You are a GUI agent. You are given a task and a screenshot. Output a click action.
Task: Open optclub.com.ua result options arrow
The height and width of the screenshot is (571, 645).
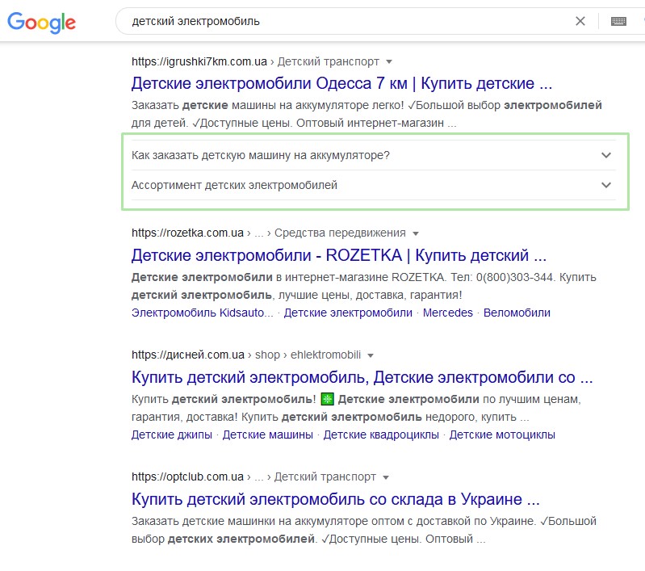point(386,477)
